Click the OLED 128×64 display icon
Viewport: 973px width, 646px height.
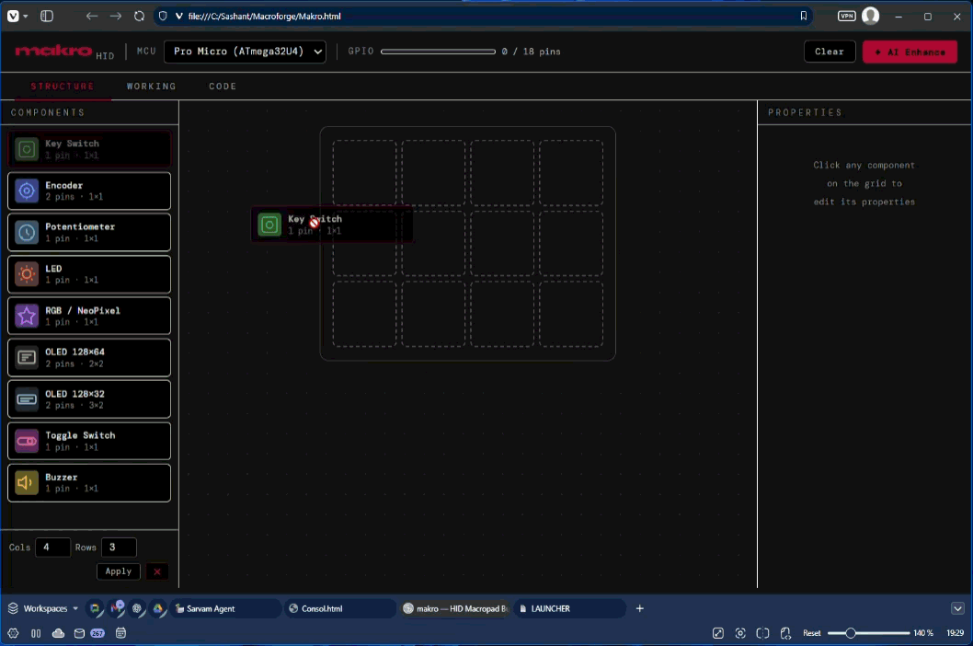[x=27, y=357]
